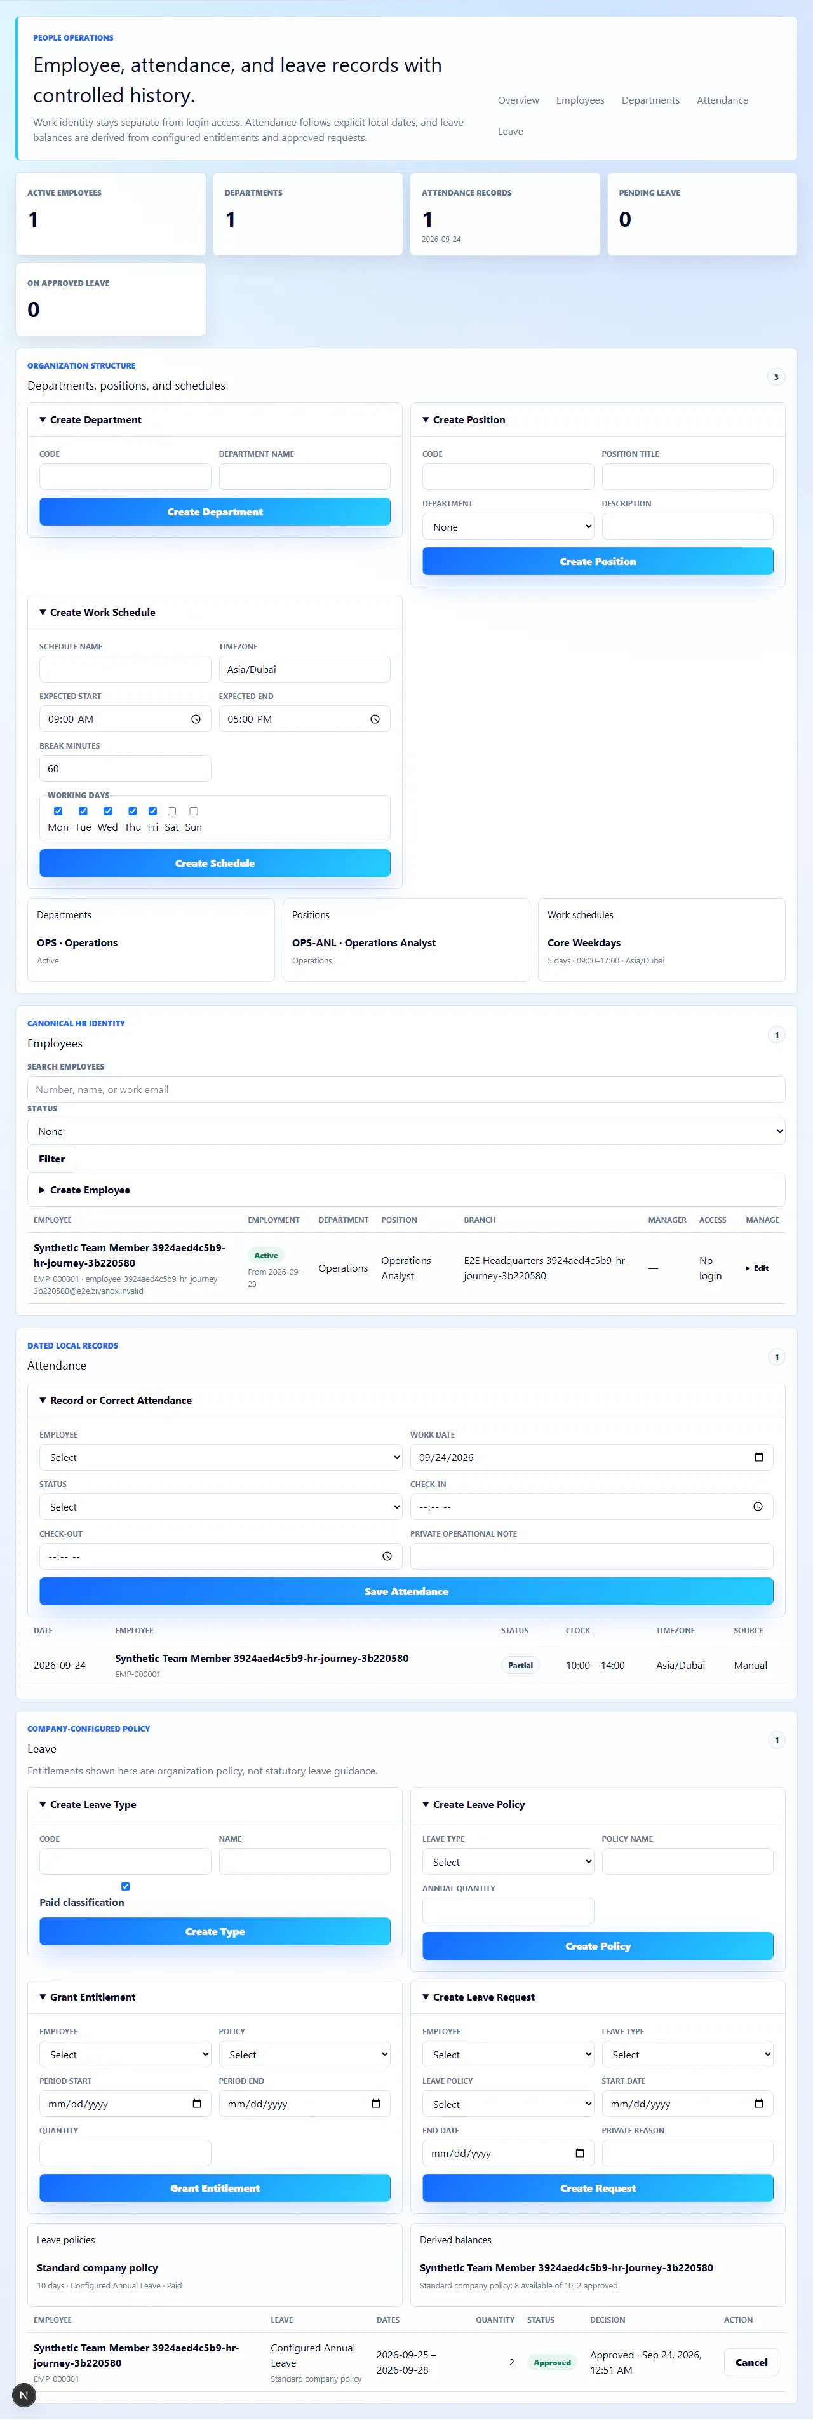Focus the Annual Quantity input field
Viewport: 813px width, 2420px height.
[x=508, y=1911]
